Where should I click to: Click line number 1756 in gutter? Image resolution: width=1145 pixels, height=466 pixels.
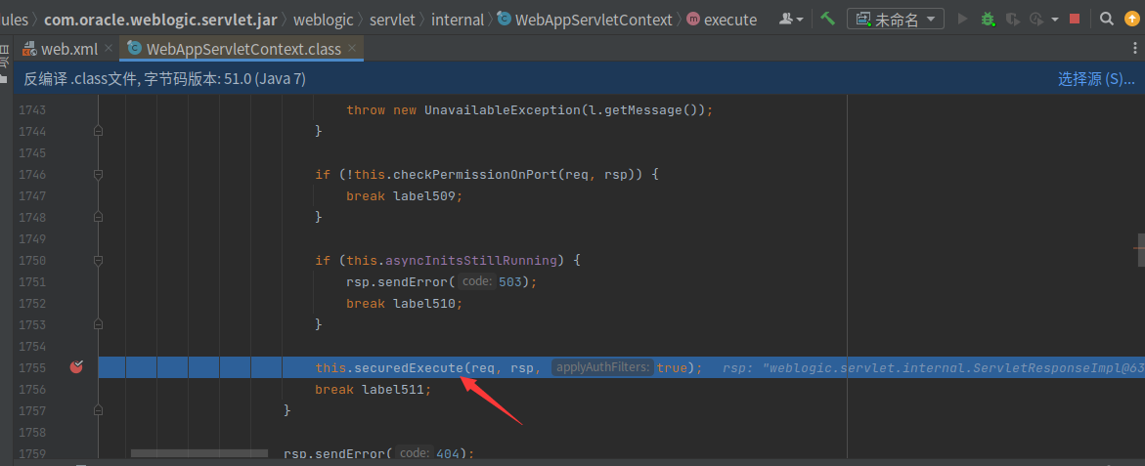tap(31, 390)
